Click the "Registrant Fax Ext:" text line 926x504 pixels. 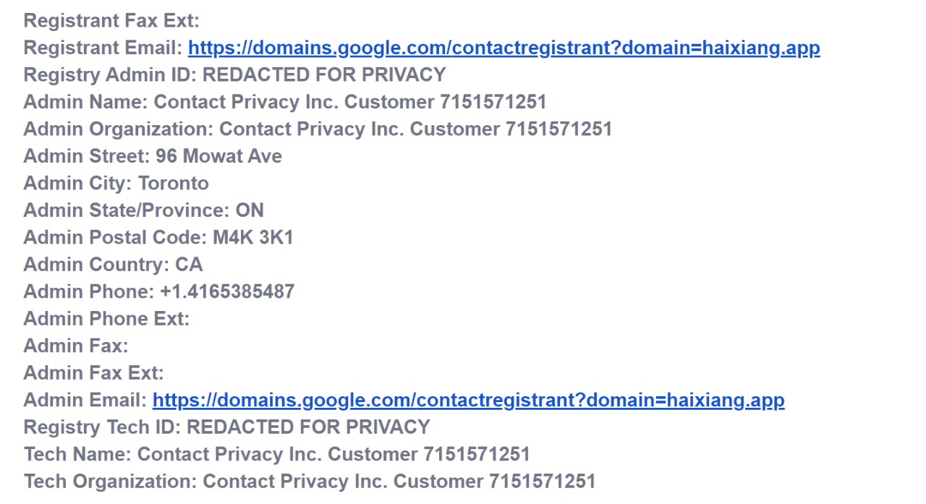point(111,21)
